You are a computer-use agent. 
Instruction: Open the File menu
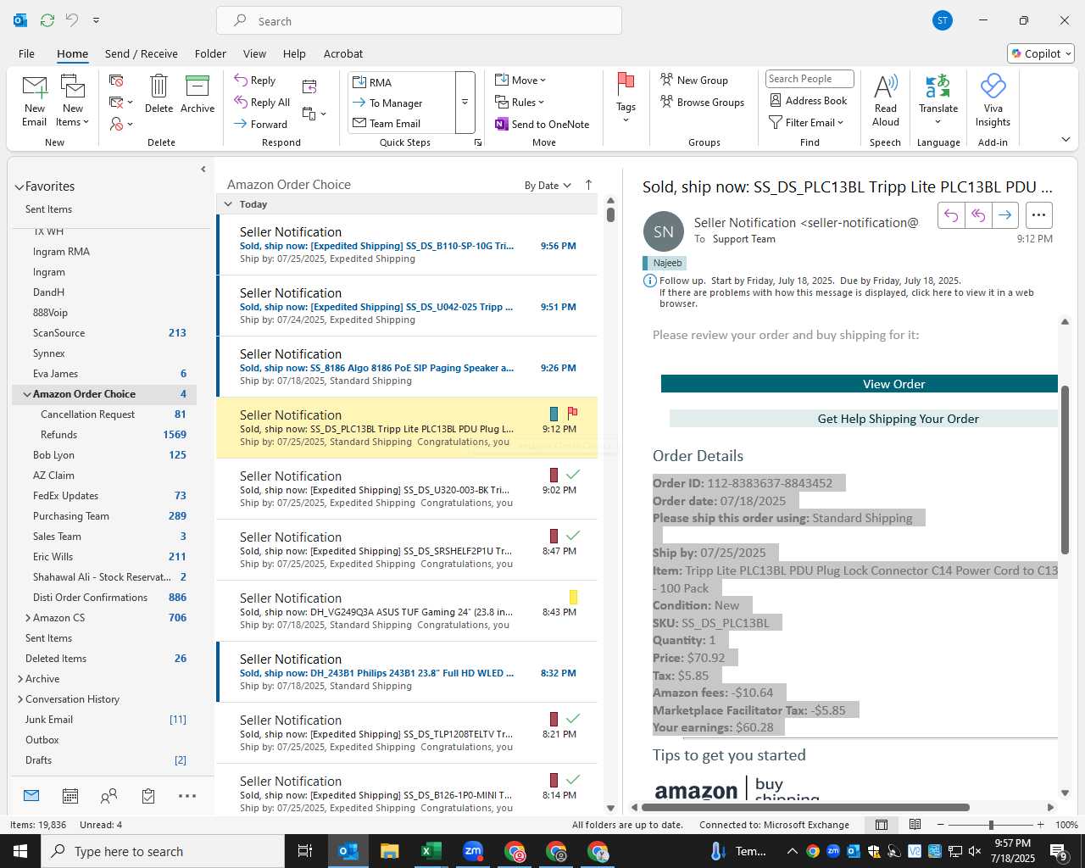coord(26,53)
